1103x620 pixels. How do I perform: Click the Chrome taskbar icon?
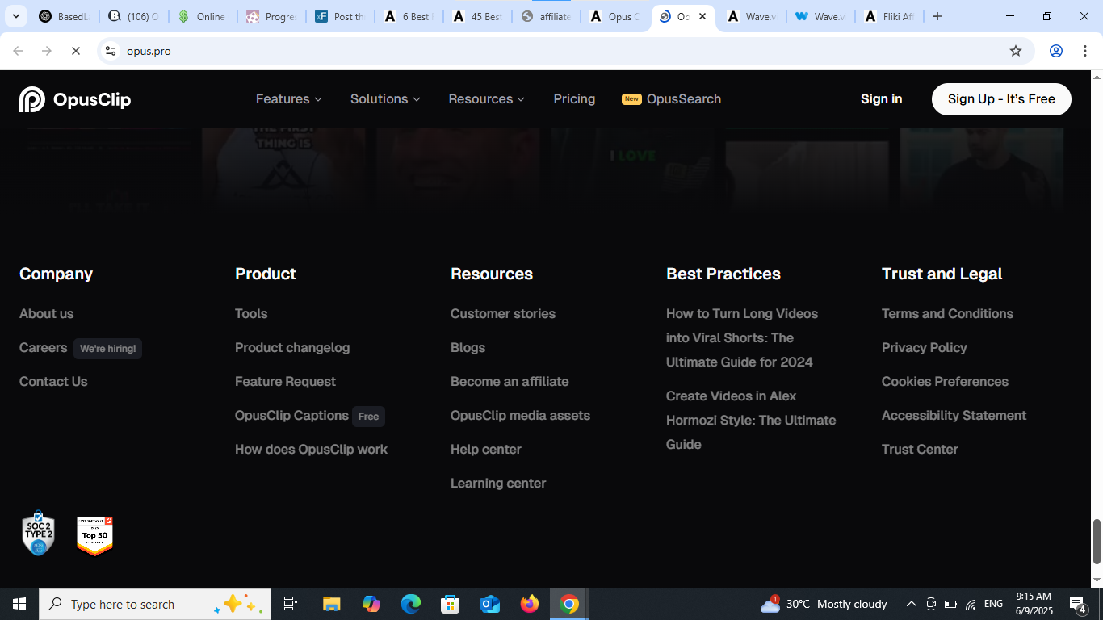(569, 604)
